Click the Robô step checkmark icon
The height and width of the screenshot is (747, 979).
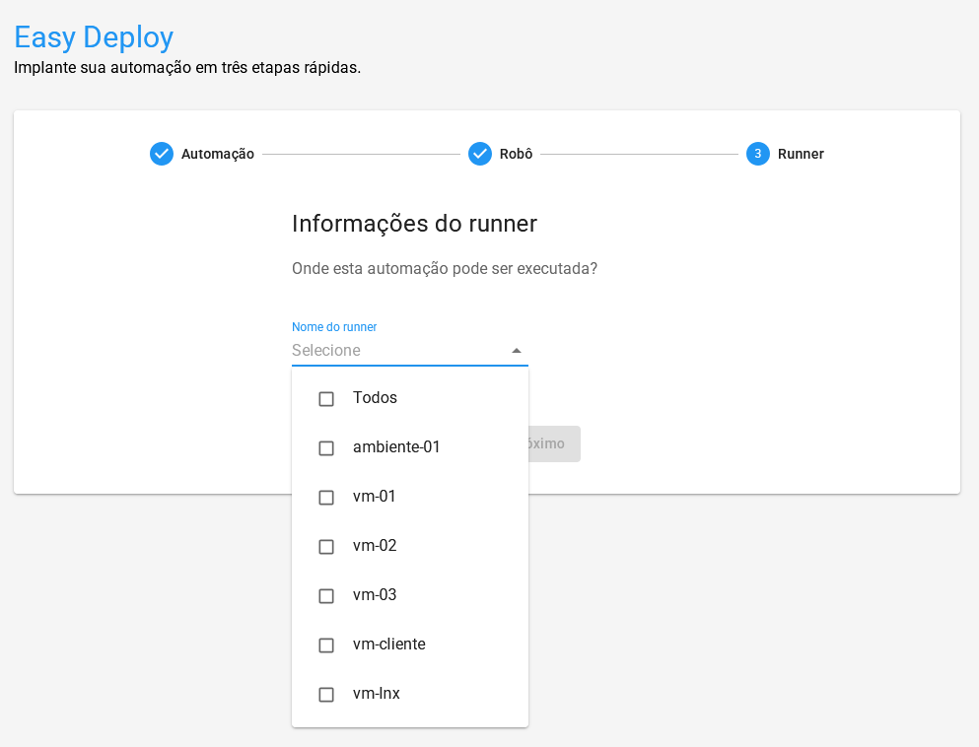tap(480, 154)
